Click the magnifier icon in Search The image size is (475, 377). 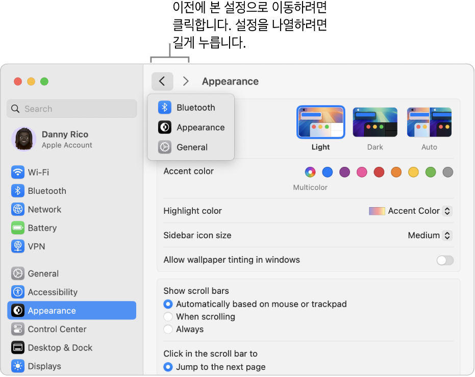15,109
